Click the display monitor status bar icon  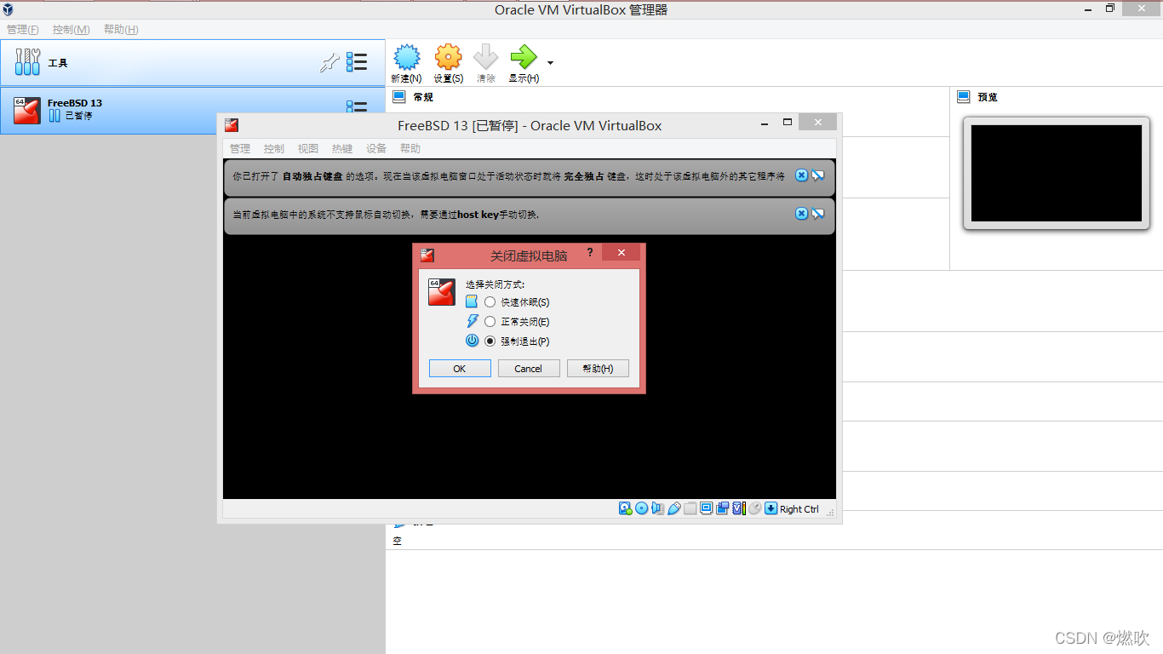(x=707, y=508)
